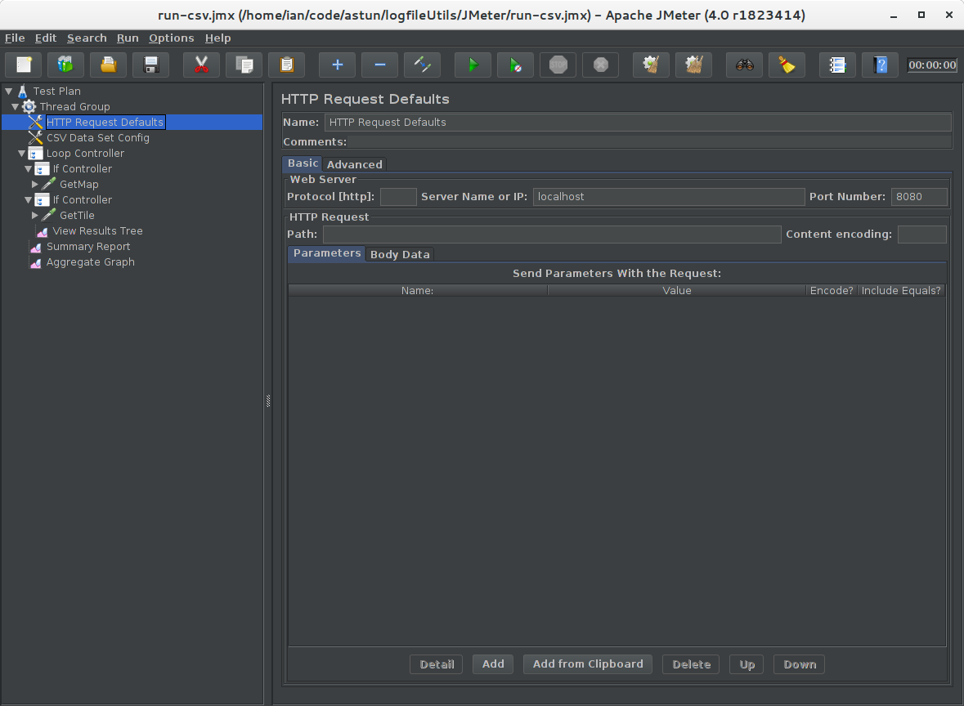Open the Function Helper dialog icon
Screen dimensions: 964x706
click(x=837, y=65)
